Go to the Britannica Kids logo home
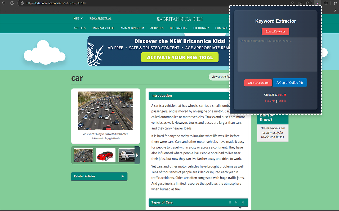 [x=180, y=19]
